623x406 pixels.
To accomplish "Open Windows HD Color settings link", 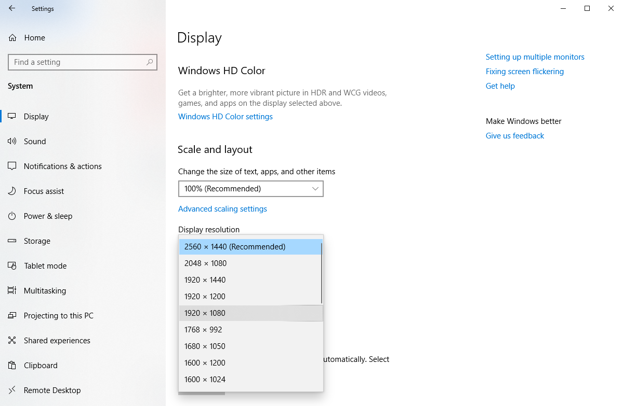I will pyautogui.click(x=226, y=117).
